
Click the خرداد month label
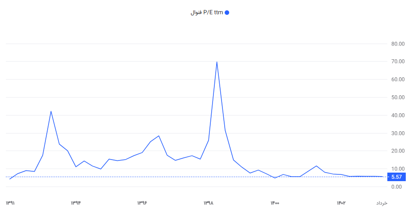[x=382, y=203]
